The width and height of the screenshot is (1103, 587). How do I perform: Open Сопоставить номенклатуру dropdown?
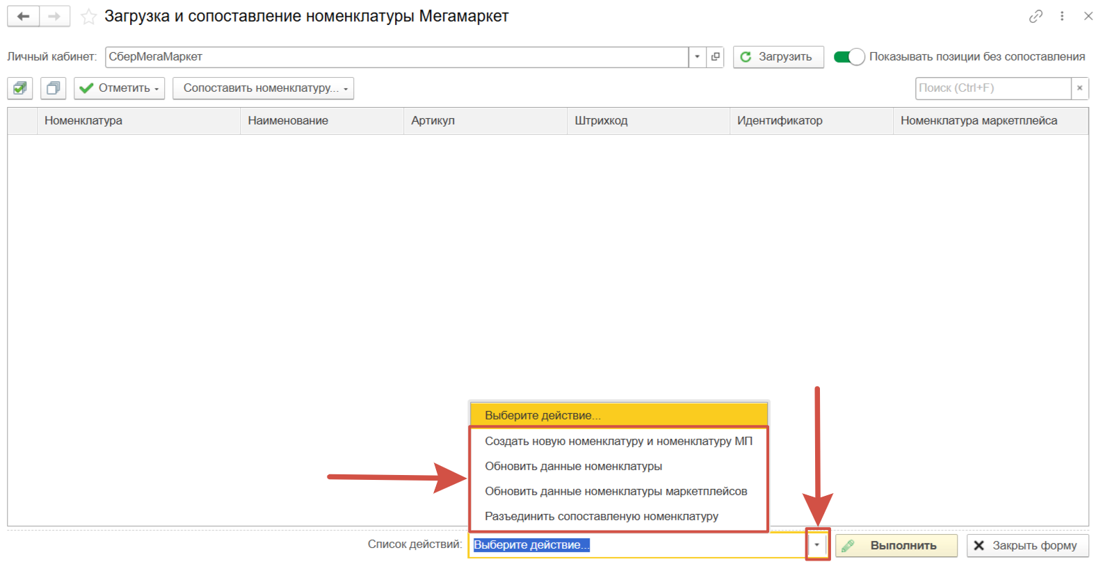(x=263, y=88)
